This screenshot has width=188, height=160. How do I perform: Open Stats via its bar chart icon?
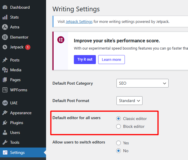tap(5, 17)
